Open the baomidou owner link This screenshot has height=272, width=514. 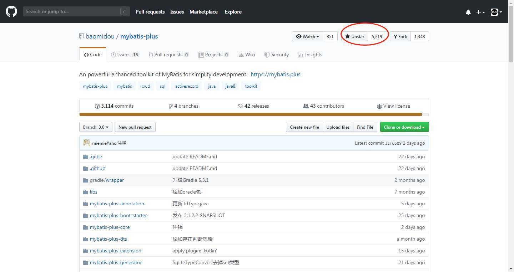100,36
